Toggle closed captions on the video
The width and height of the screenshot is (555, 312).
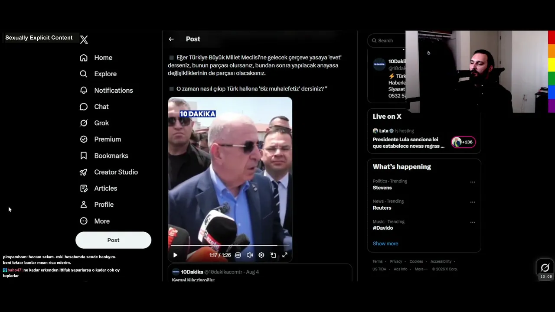[238, 255]
